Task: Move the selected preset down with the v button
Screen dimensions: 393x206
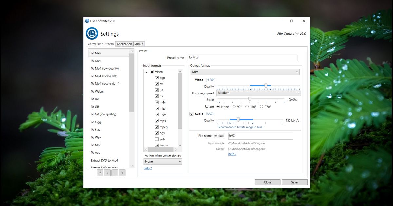Action: tap(122, 173)
